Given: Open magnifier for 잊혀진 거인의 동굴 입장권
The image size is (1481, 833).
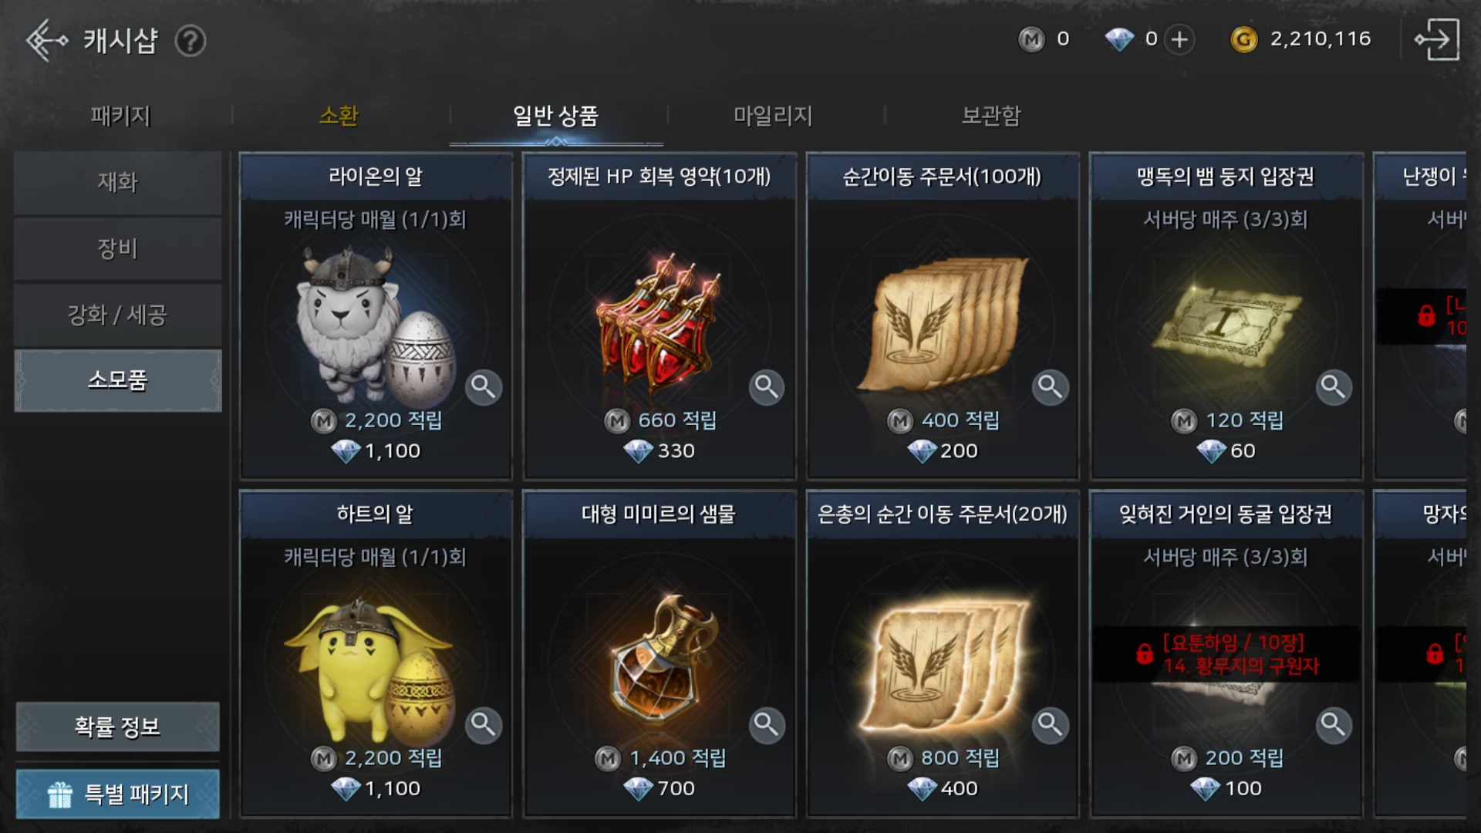Looking at the screenshot, I should pos(1334,725).
